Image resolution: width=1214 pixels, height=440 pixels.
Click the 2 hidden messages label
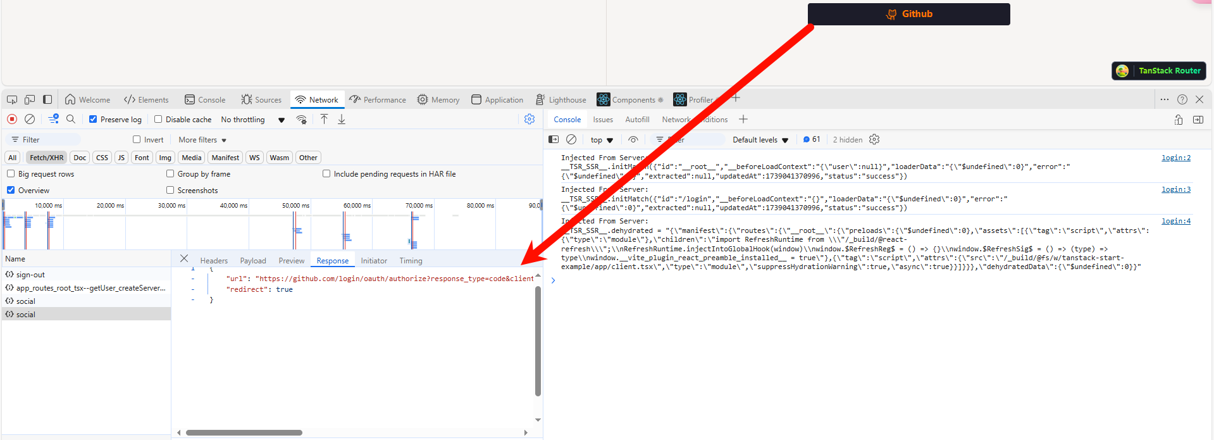click(848, 140)
